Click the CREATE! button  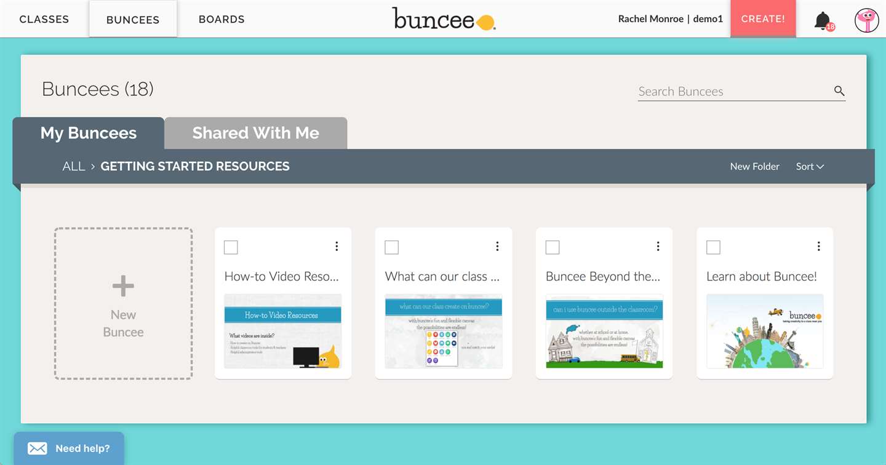point(763,19)
